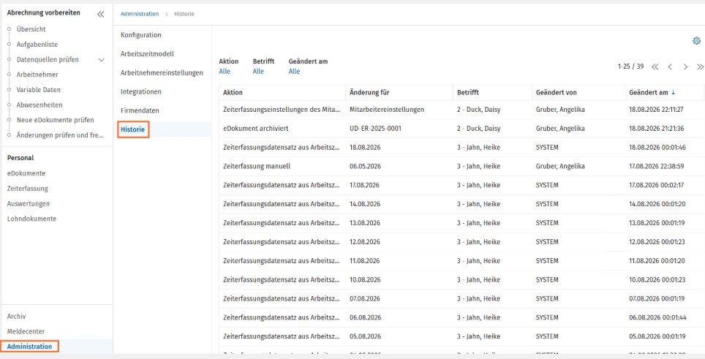Sort by Betrifft column header
The width and height of the screenshot is (705, 359).
click(x=468, y=93)
